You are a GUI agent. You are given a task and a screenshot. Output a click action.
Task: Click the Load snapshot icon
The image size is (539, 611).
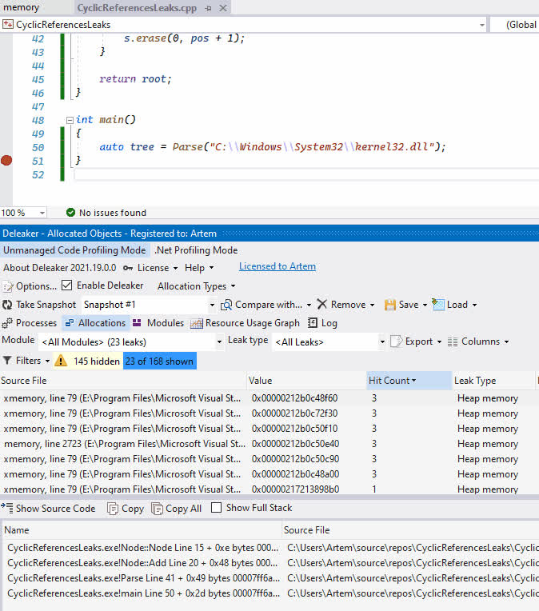[437, 305]
